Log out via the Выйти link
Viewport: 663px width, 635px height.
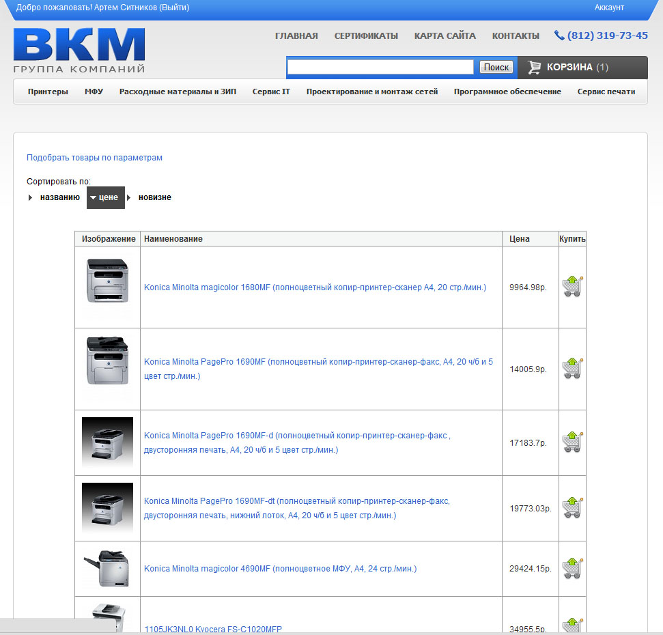[x=174, y=8]
